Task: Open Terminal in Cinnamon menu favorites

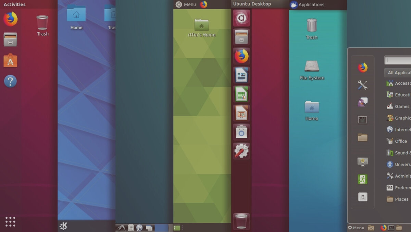Action: click(x=363, y=120)
